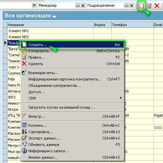Expand the Все организации view dropdown
This screenshot has width=163, height=163.
(54, 17)
